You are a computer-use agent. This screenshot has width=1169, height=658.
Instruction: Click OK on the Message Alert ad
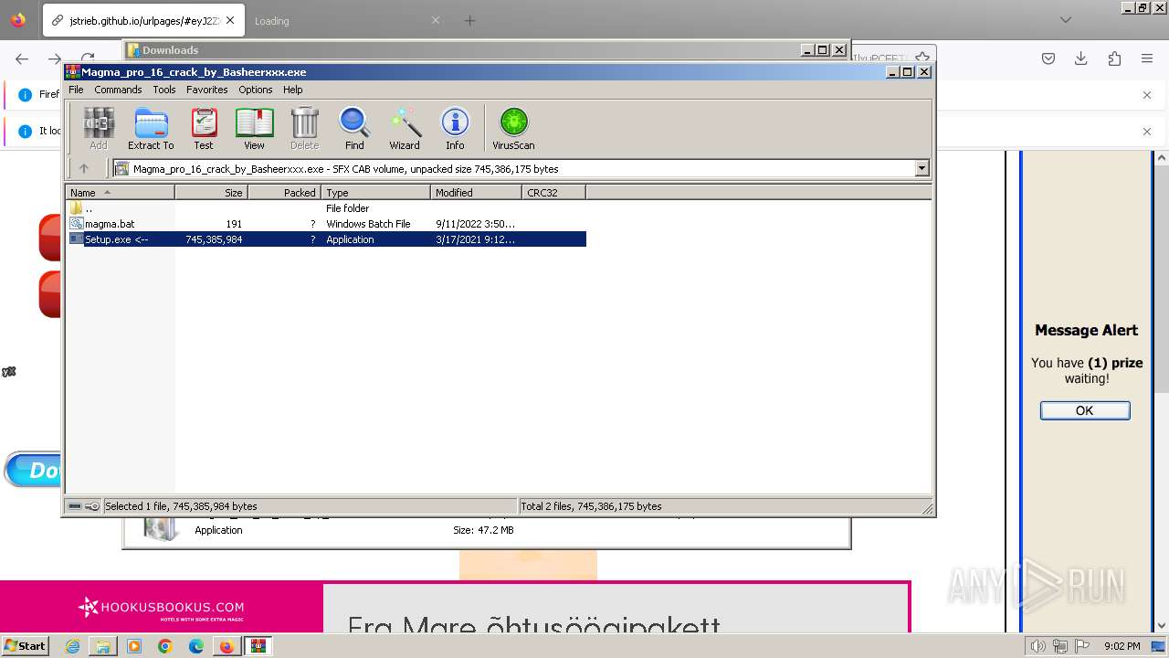[1085, 410]
